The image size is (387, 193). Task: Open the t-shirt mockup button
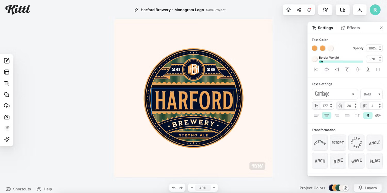pos(325,10)
